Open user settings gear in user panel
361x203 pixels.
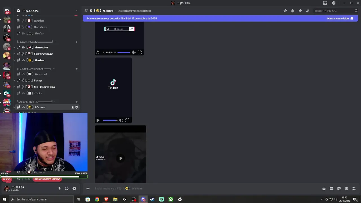pos(74,188)
